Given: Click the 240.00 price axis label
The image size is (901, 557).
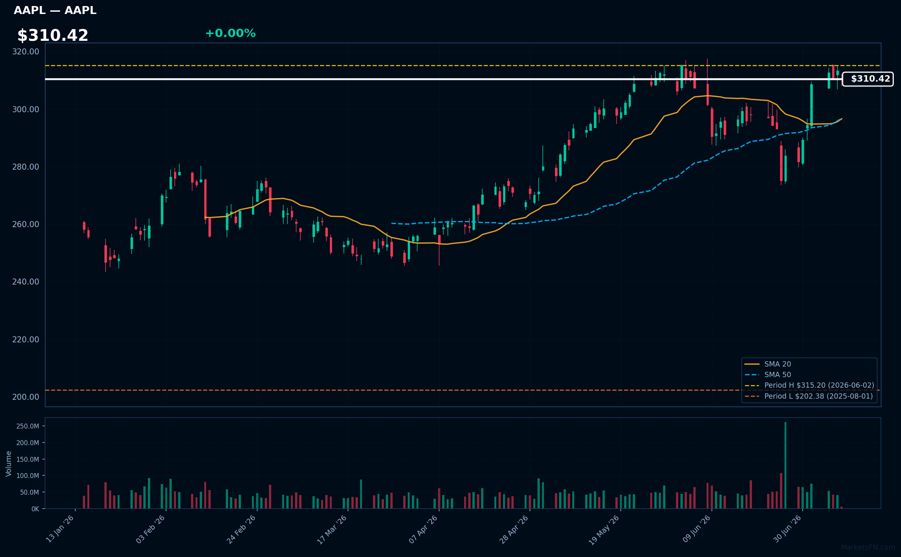Looking at the screenshot, I should point(26,282).
